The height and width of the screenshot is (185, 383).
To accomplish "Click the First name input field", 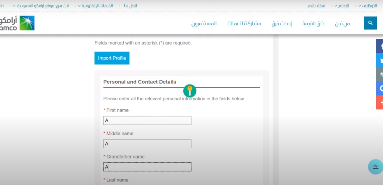I will coord(147,121).
